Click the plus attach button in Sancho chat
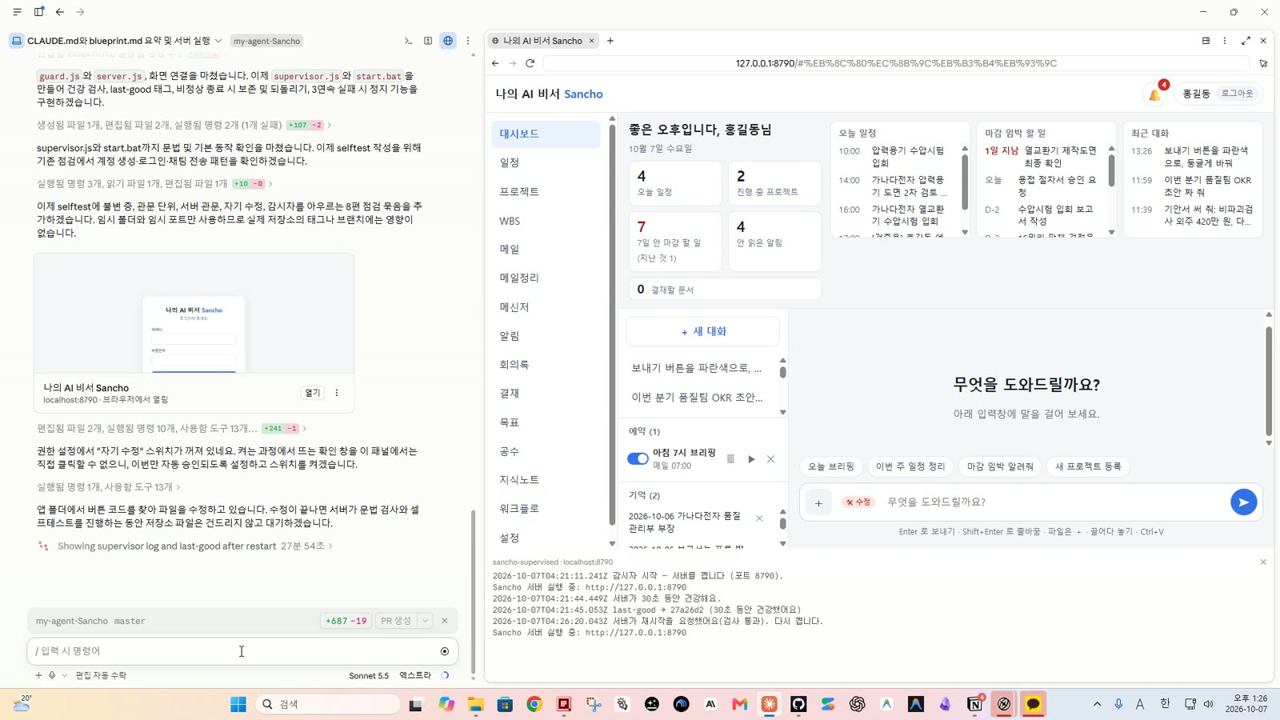 [818, 502]
